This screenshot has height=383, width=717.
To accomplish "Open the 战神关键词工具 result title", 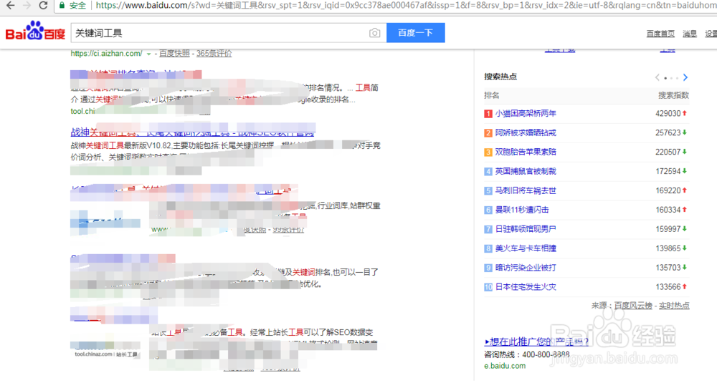I will pos(192,132).
